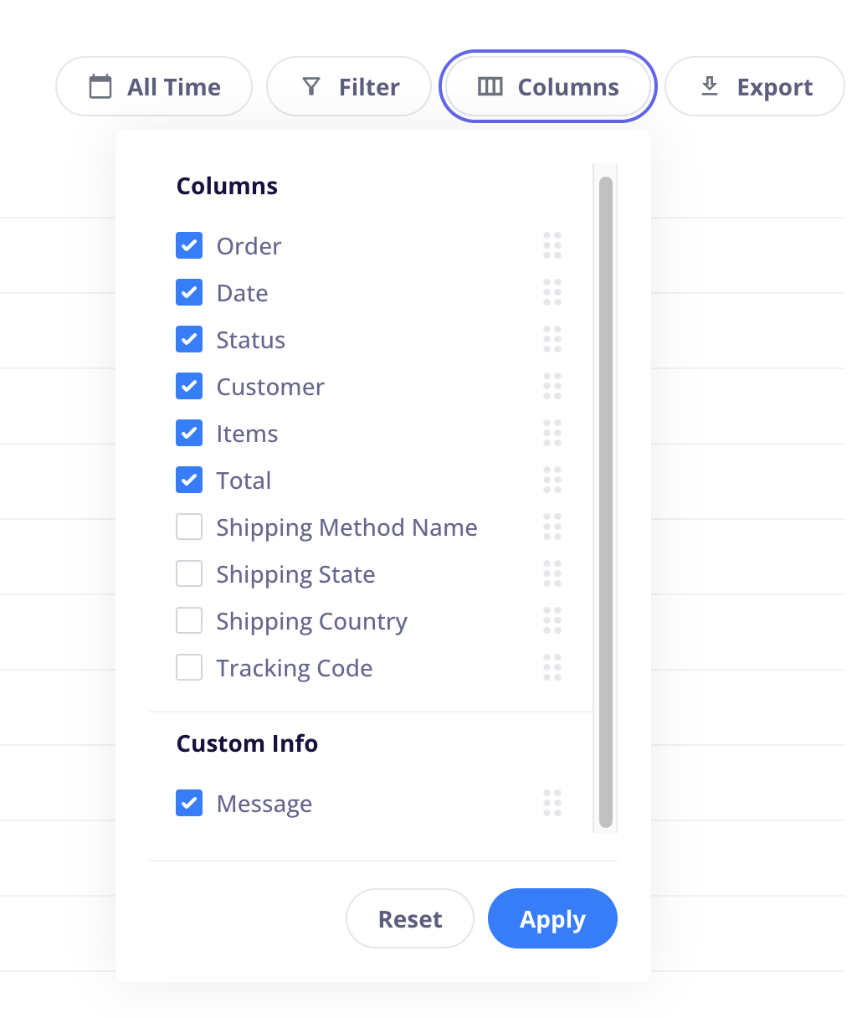Click the drag handle beside Order

552,245
